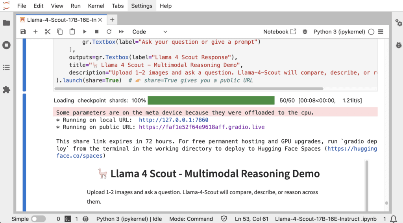Enable the debugger bug icon in toolbar

[305, 31]
